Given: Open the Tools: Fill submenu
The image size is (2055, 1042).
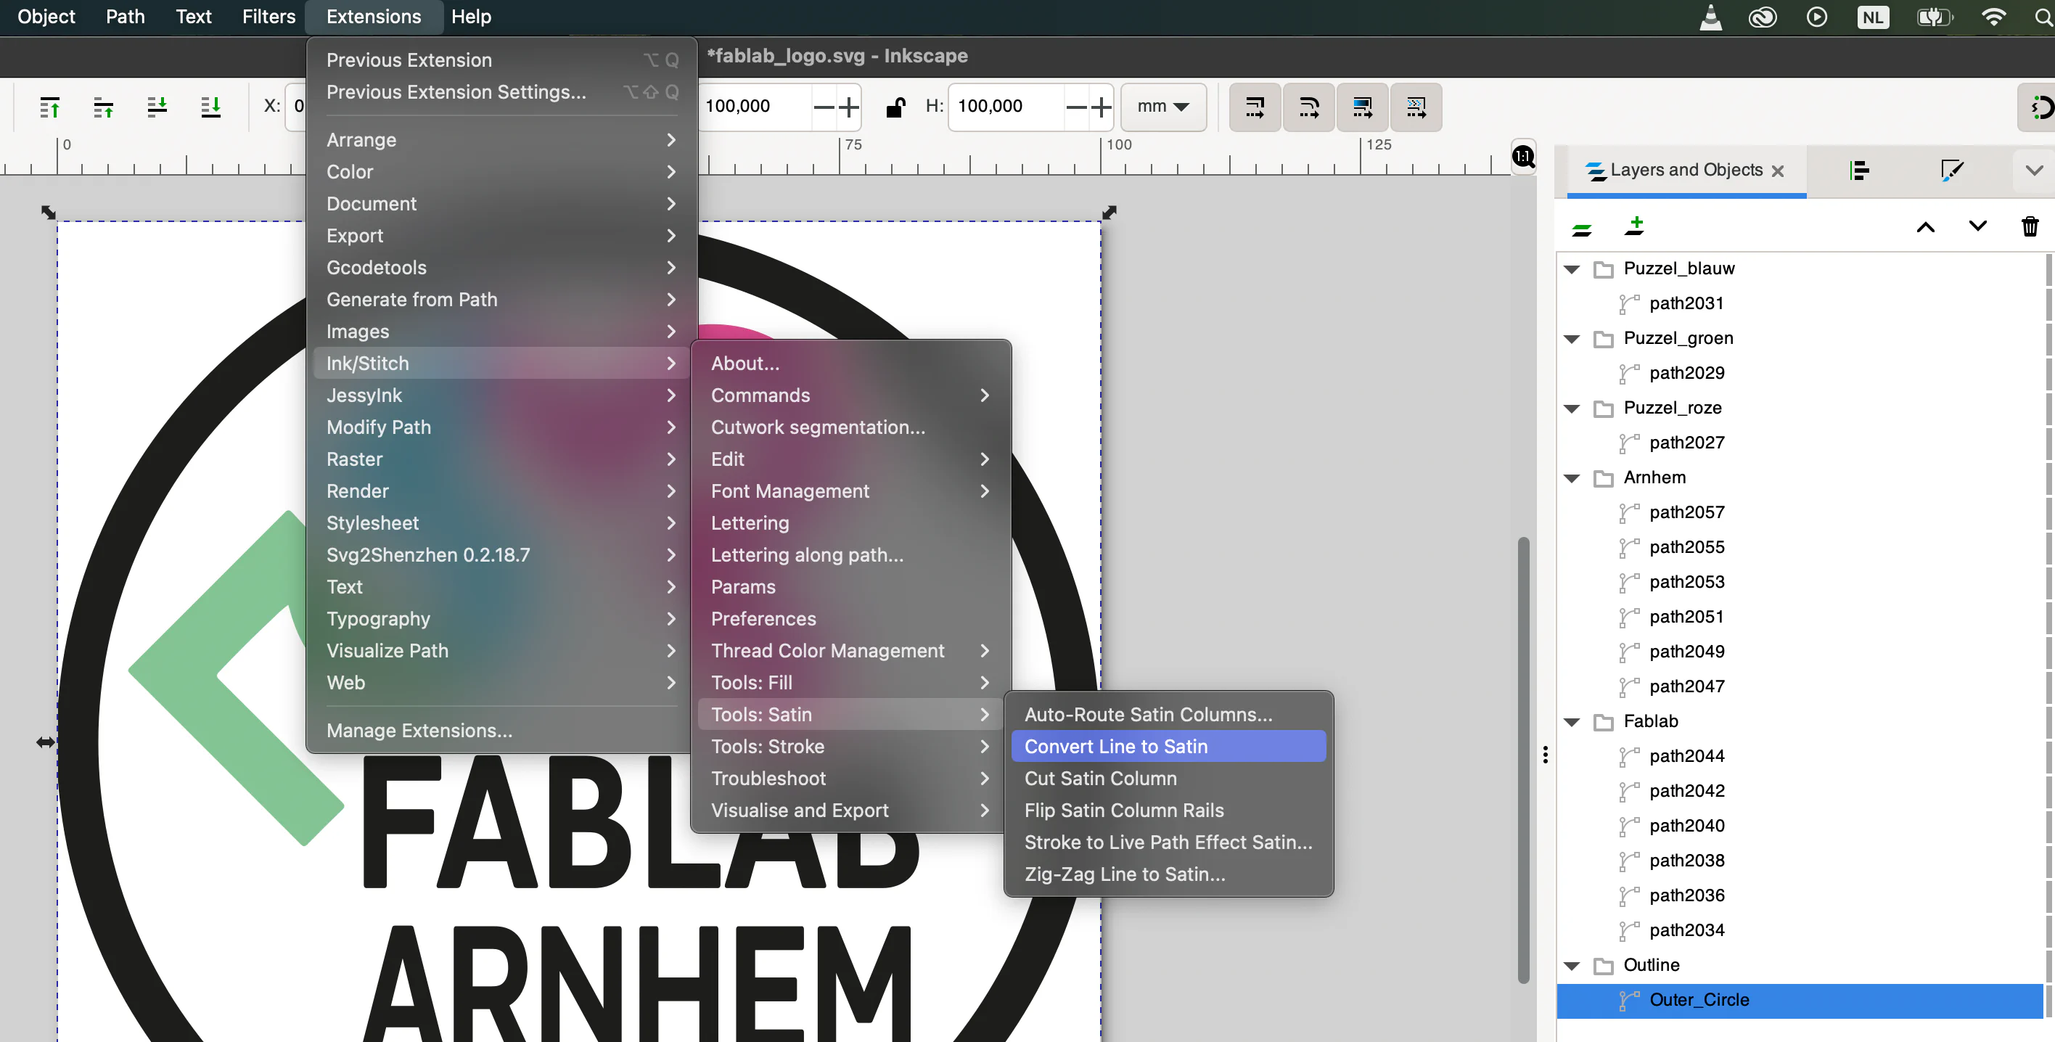Looking at the screenshot, I should tap(850, 682).
